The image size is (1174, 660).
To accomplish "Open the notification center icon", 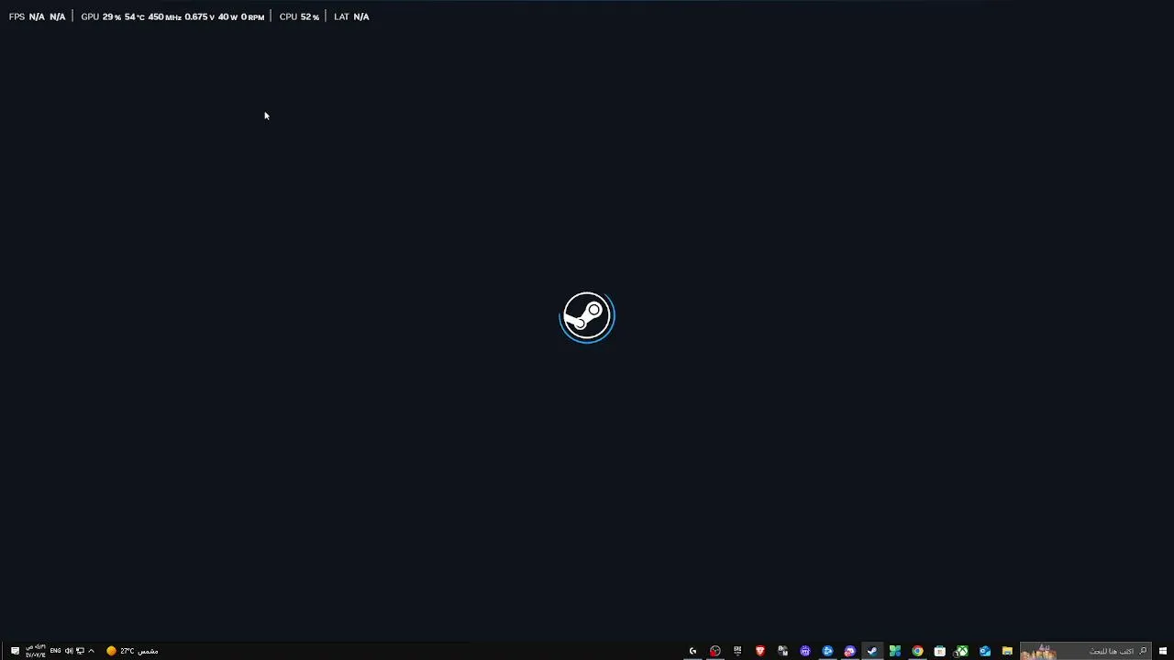I will pos(15,651).
